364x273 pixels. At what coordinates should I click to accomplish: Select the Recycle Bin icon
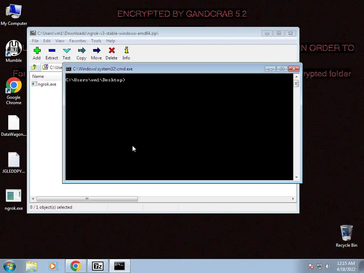(x=346, y=236)
